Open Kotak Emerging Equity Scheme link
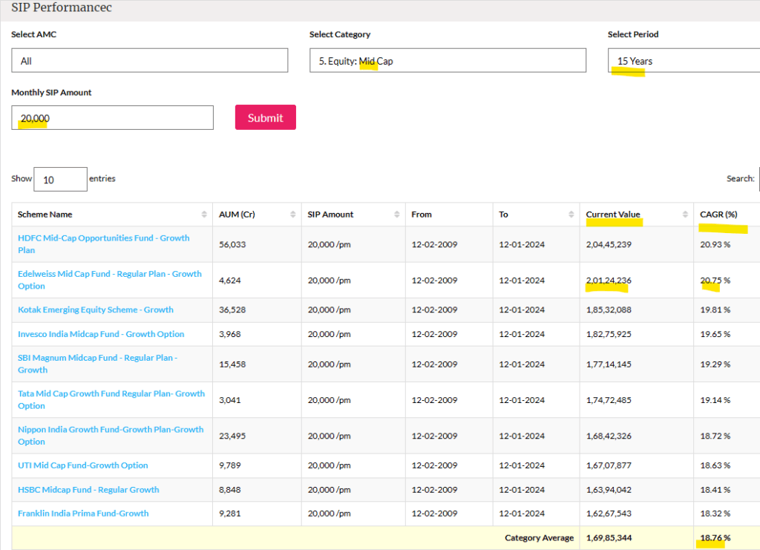Image resolution: width=760 pixels, height=550 pixels. (96, 310)
